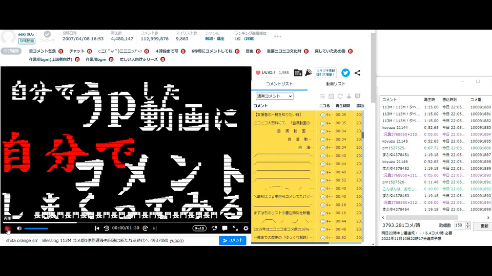Click the comment command field containing 'shita orange'
Viewport: 492px width, 276px height.
click(22, 240)
